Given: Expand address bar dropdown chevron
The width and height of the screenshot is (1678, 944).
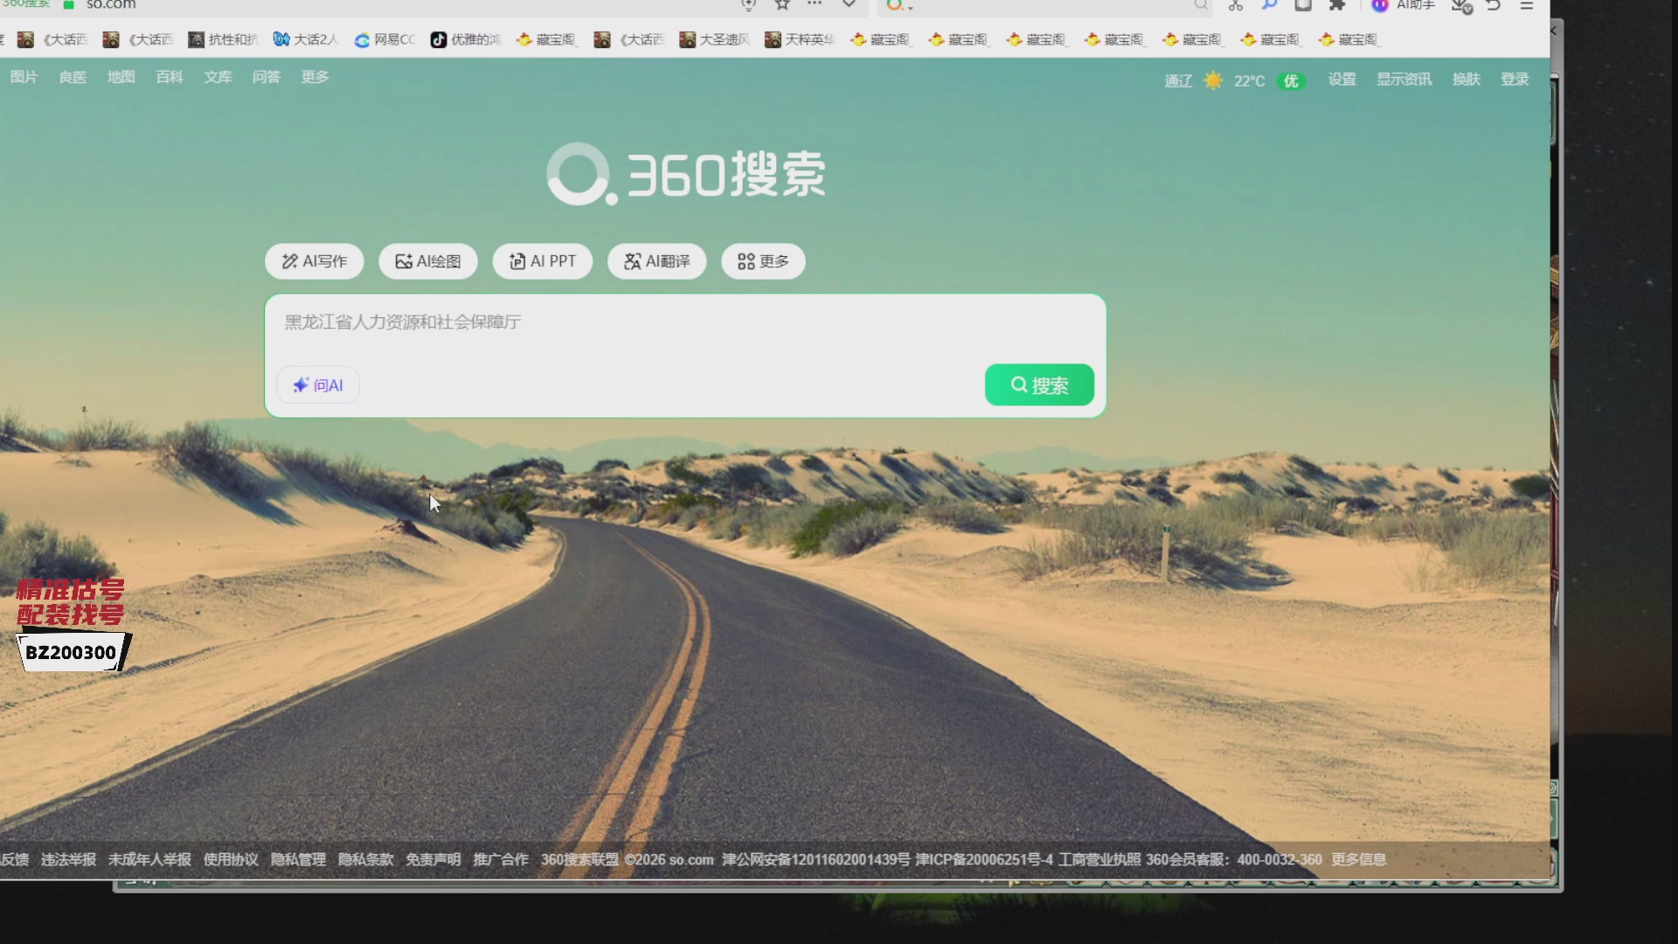Looking at the screenshot, I should coord(849,4).
